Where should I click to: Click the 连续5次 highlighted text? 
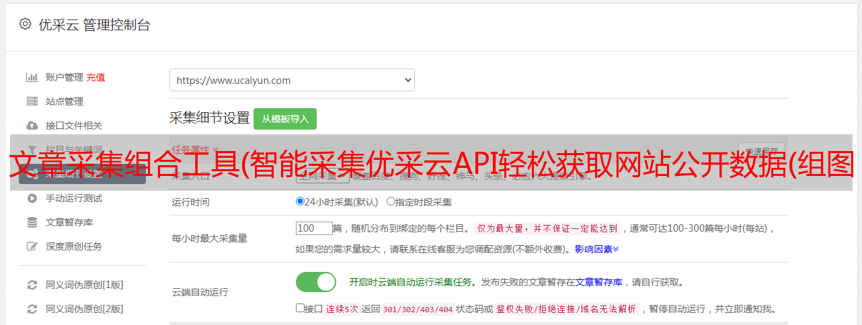pos(343,309)
